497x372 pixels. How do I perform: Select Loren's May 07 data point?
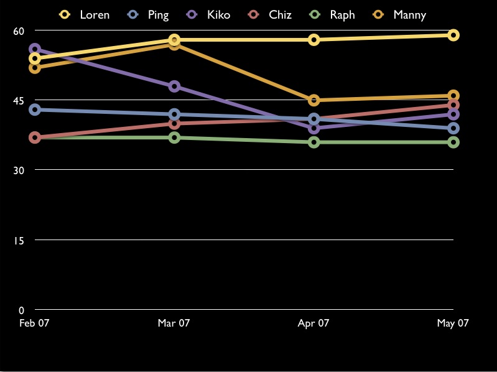tap(453, 35)
